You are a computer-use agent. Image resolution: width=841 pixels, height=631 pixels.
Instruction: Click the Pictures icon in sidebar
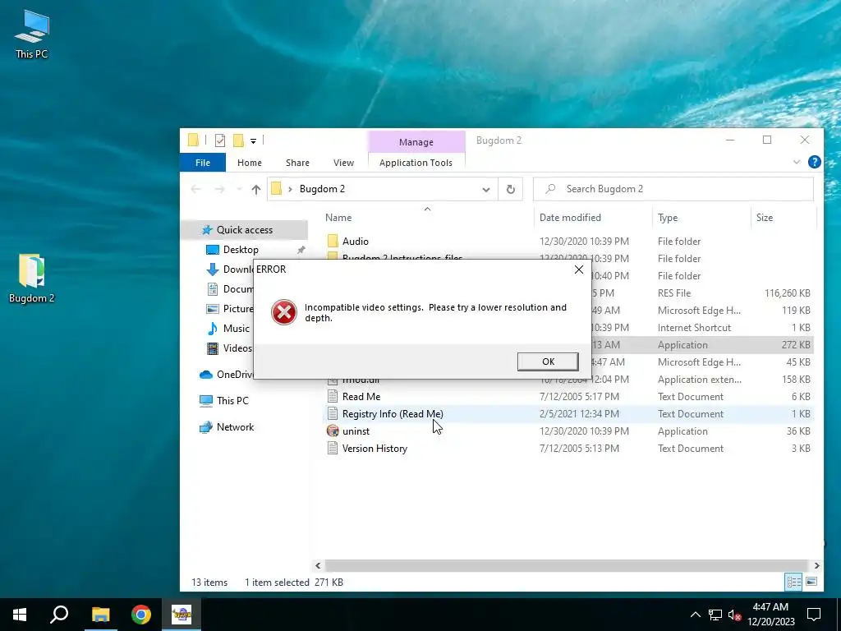213,309
